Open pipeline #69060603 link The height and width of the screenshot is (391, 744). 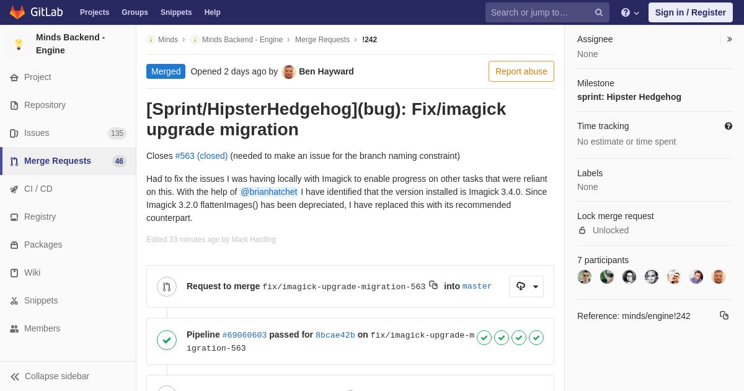(244, 335)
